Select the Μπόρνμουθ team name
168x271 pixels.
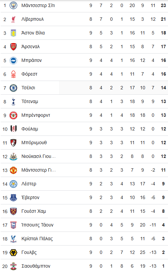coord(34,143)
